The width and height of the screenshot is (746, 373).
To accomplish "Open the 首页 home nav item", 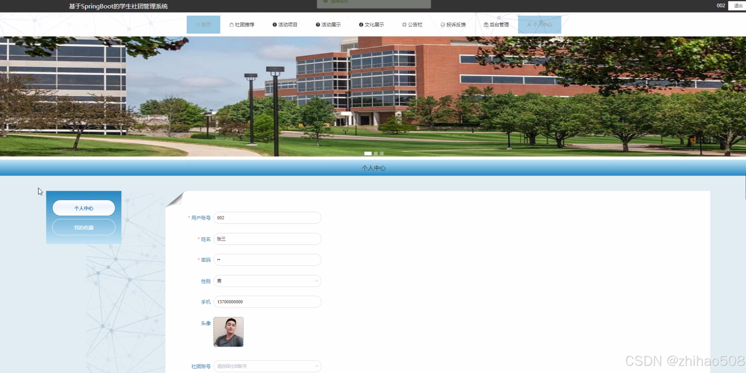I will 203,24.
